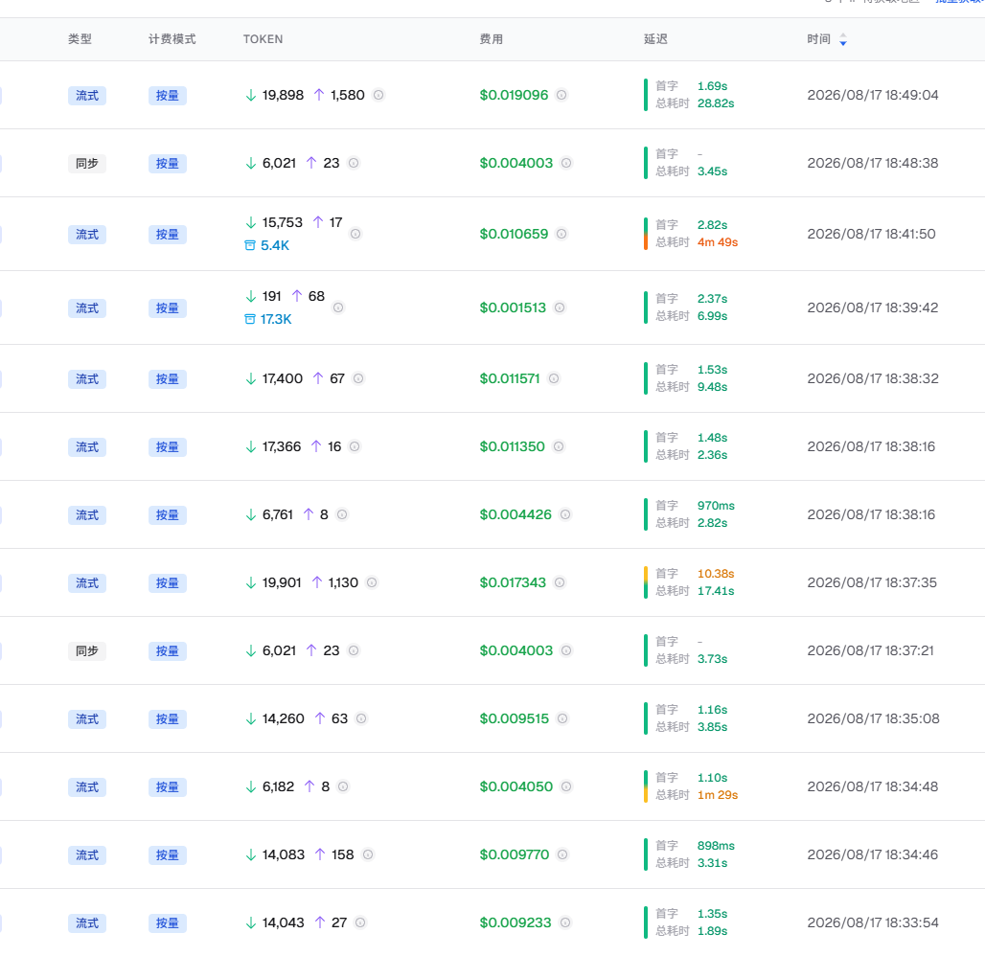Screen dimensions: 985x956
Task: Click the cost $0.019096
Action: (514, 95)
